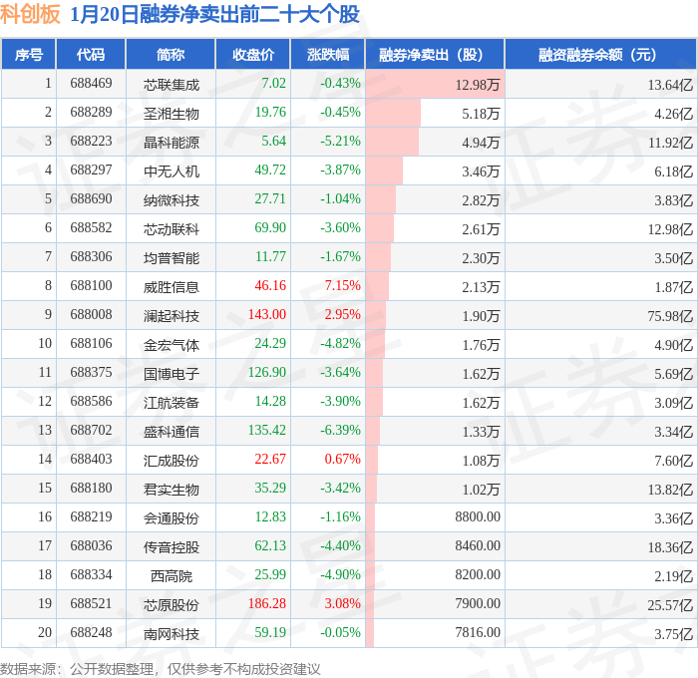
Task: Click the -5.21% change value
Action: 340,142
